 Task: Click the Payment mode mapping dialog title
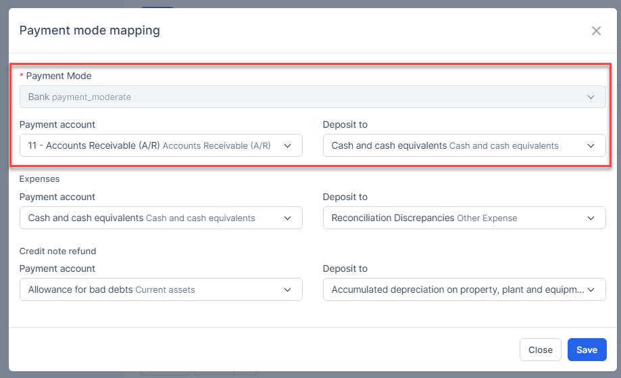[x=90, y=30]
